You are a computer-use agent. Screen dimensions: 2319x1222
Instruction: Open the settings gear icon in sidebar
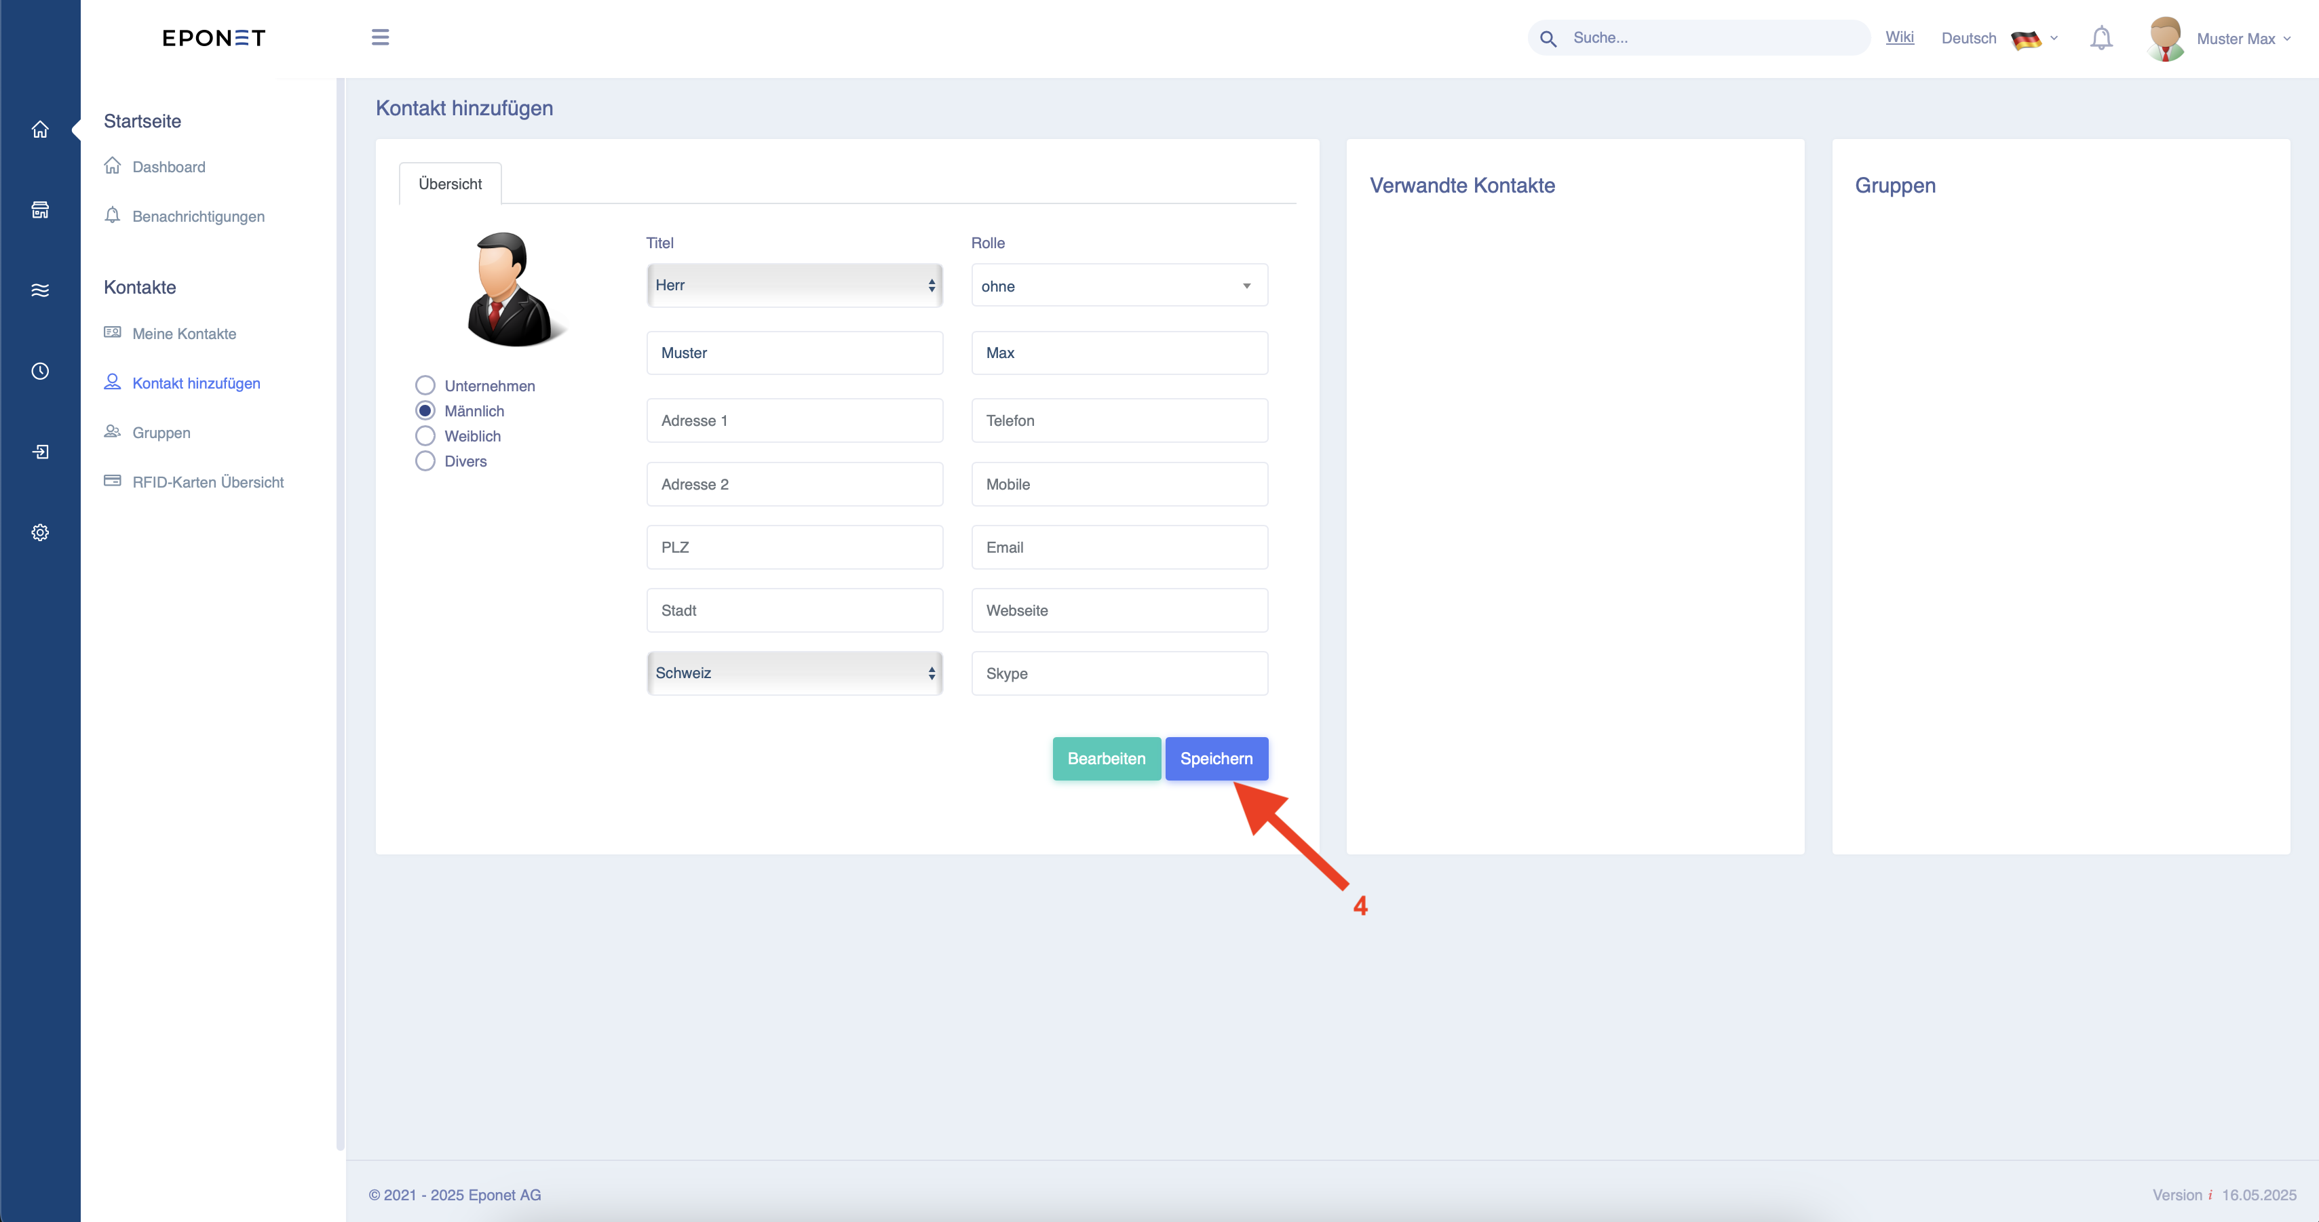click(39, 533)
